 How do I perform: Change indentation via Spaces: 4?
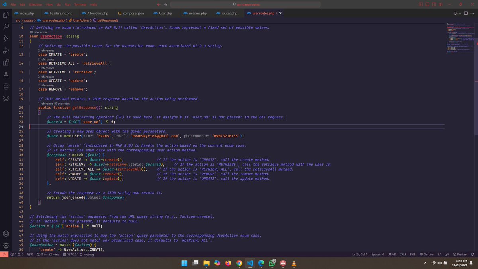coord(378,254)
